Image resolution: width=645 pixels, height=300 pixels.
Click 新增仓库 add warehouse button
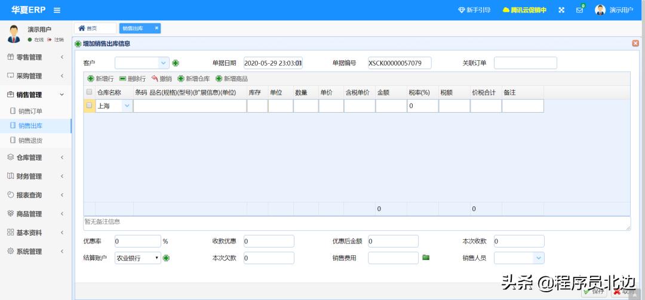[193, 79]
